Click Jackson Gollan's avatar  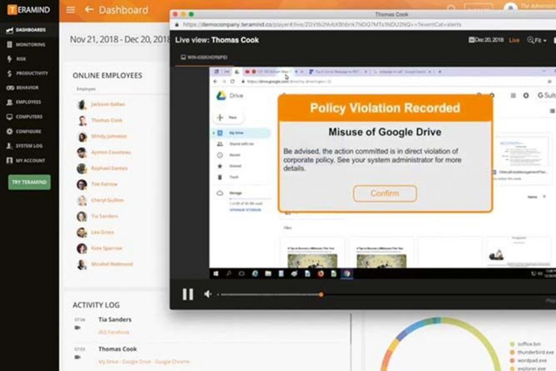click(x=82, y=104)
